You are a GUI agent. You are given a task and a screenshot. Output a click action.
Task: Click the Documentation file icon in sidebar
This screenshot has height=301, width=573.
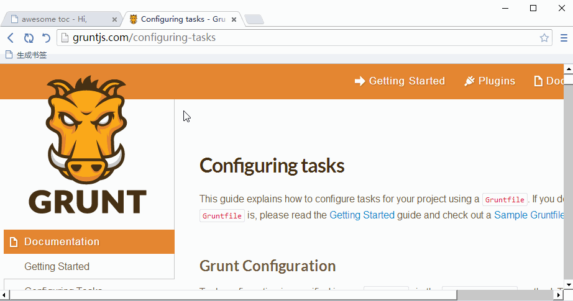(x=14, y=242)
